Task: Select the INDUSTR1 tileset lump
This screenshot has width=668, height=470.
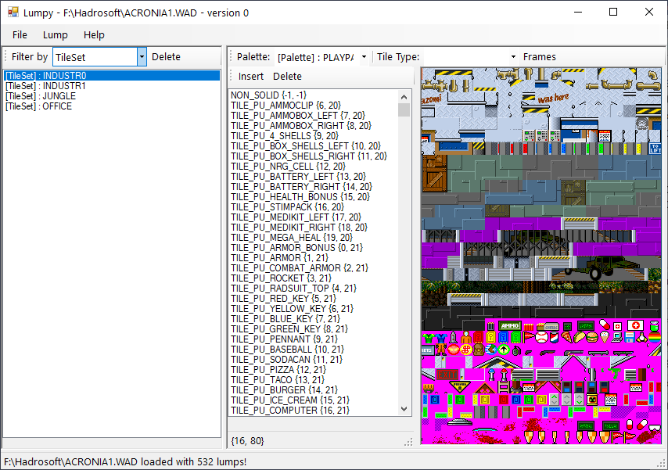Action: [112, 86]
